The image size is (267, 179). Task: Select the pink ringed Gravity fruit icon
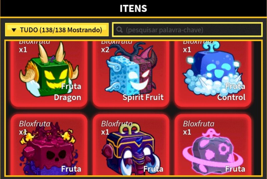213,151
